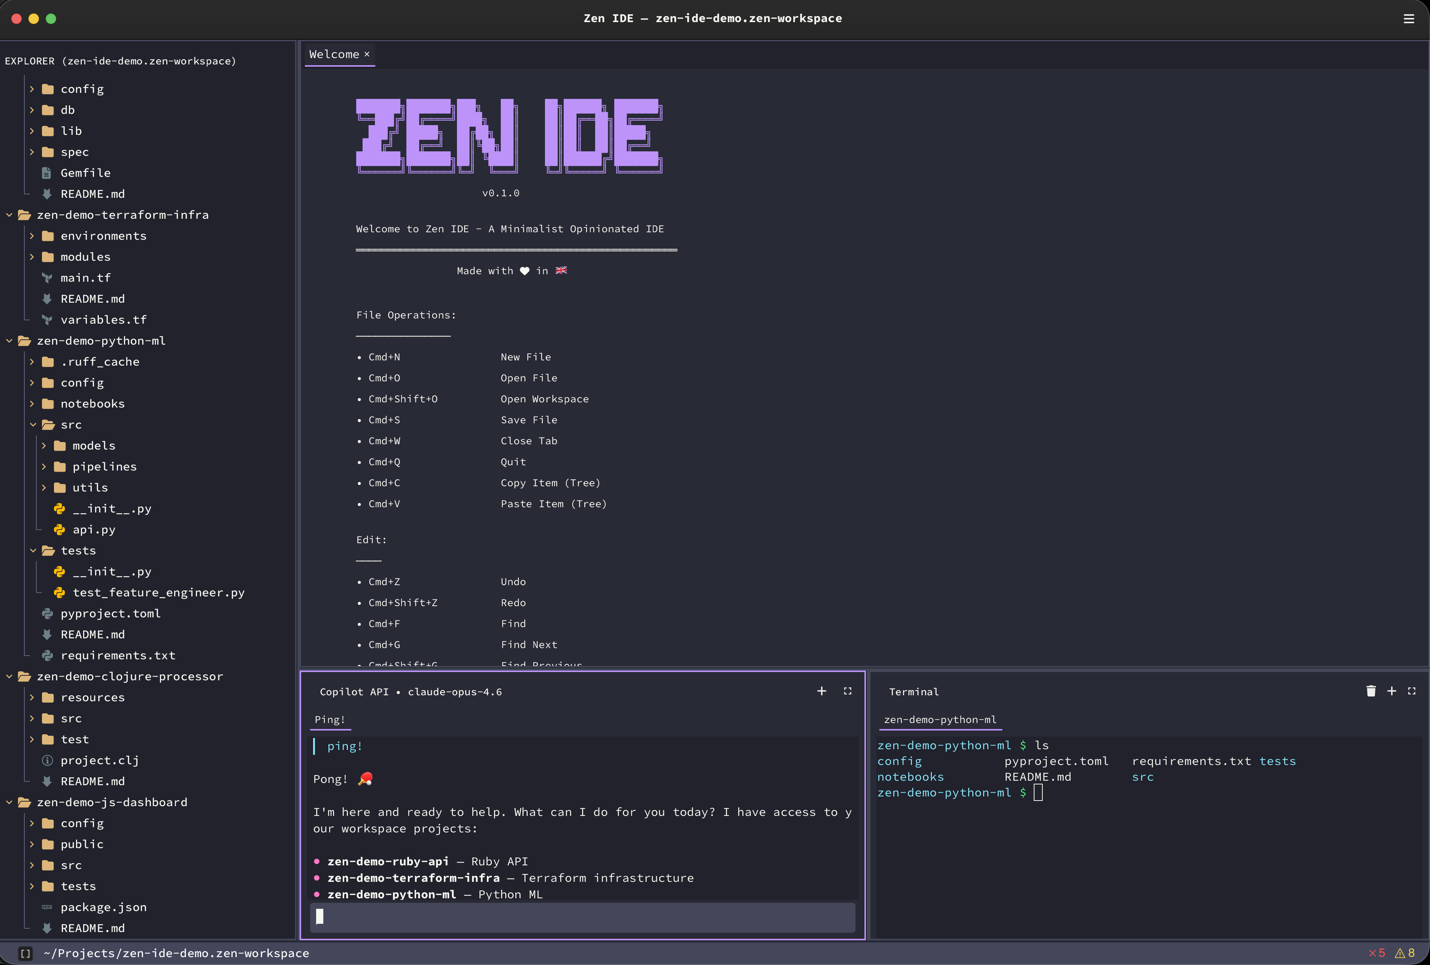Select the zen-demo-python-ml terminal tab
The width and height of the screenshot is (1430, 965).
coord(940,719)
